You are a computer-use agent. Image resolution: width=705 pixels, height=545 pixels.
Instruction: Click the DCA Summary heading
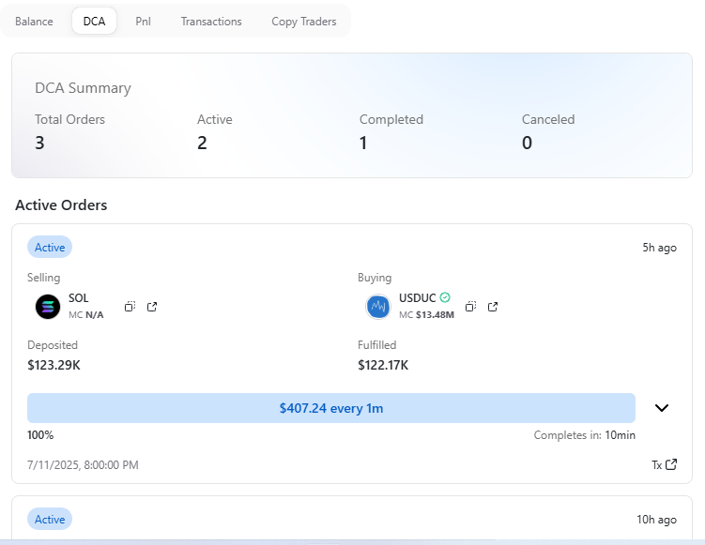coord(83,88)
